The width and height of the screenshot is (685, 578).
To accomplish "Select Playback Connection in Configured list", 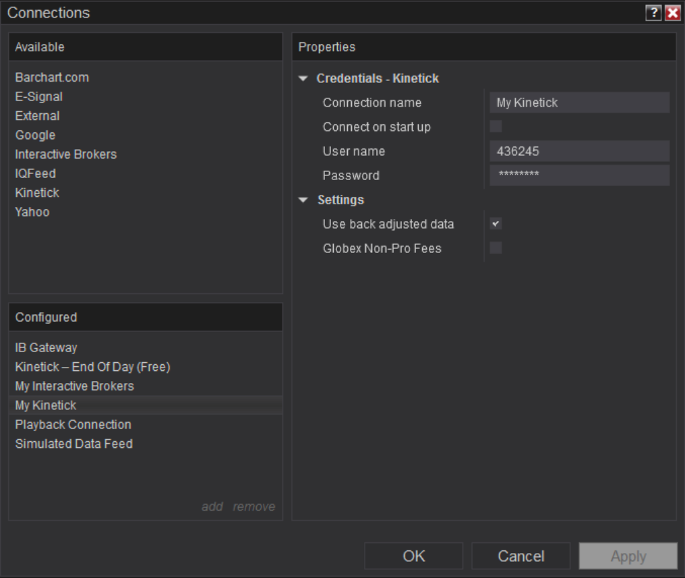I will (x=73, y=425).
